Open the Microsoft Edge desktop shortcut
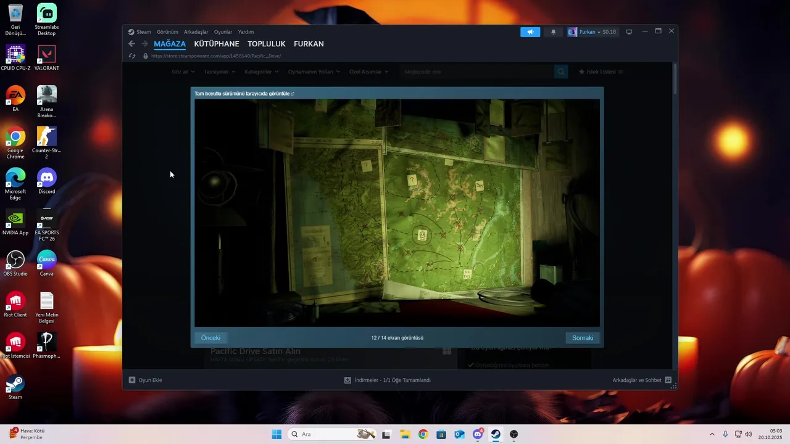Screen dimensions: 790x444 15,184
